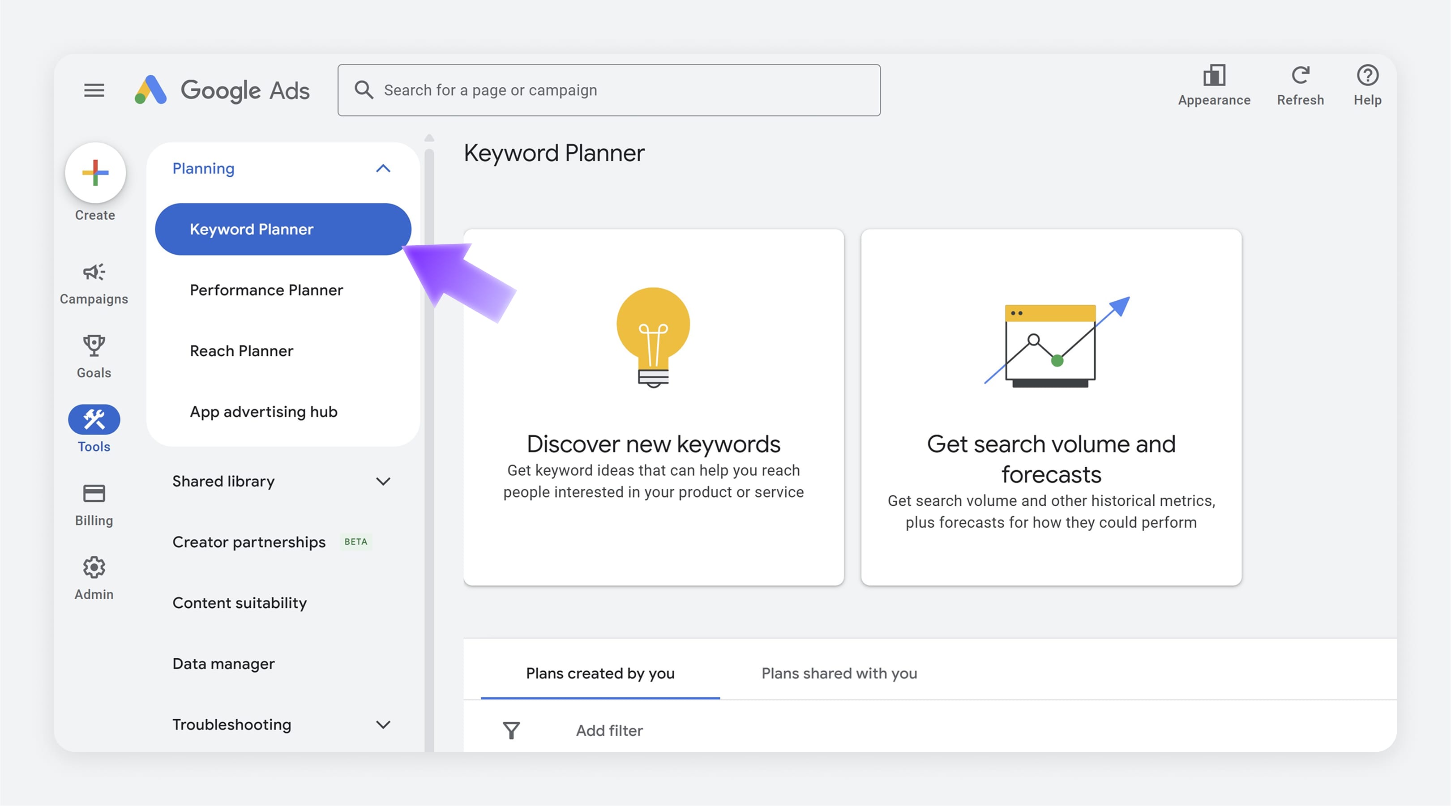The width and height of the screenshot is (1451, 806).
Task: Open Get search volume and forecasts card
Action: coord(1051,407)
